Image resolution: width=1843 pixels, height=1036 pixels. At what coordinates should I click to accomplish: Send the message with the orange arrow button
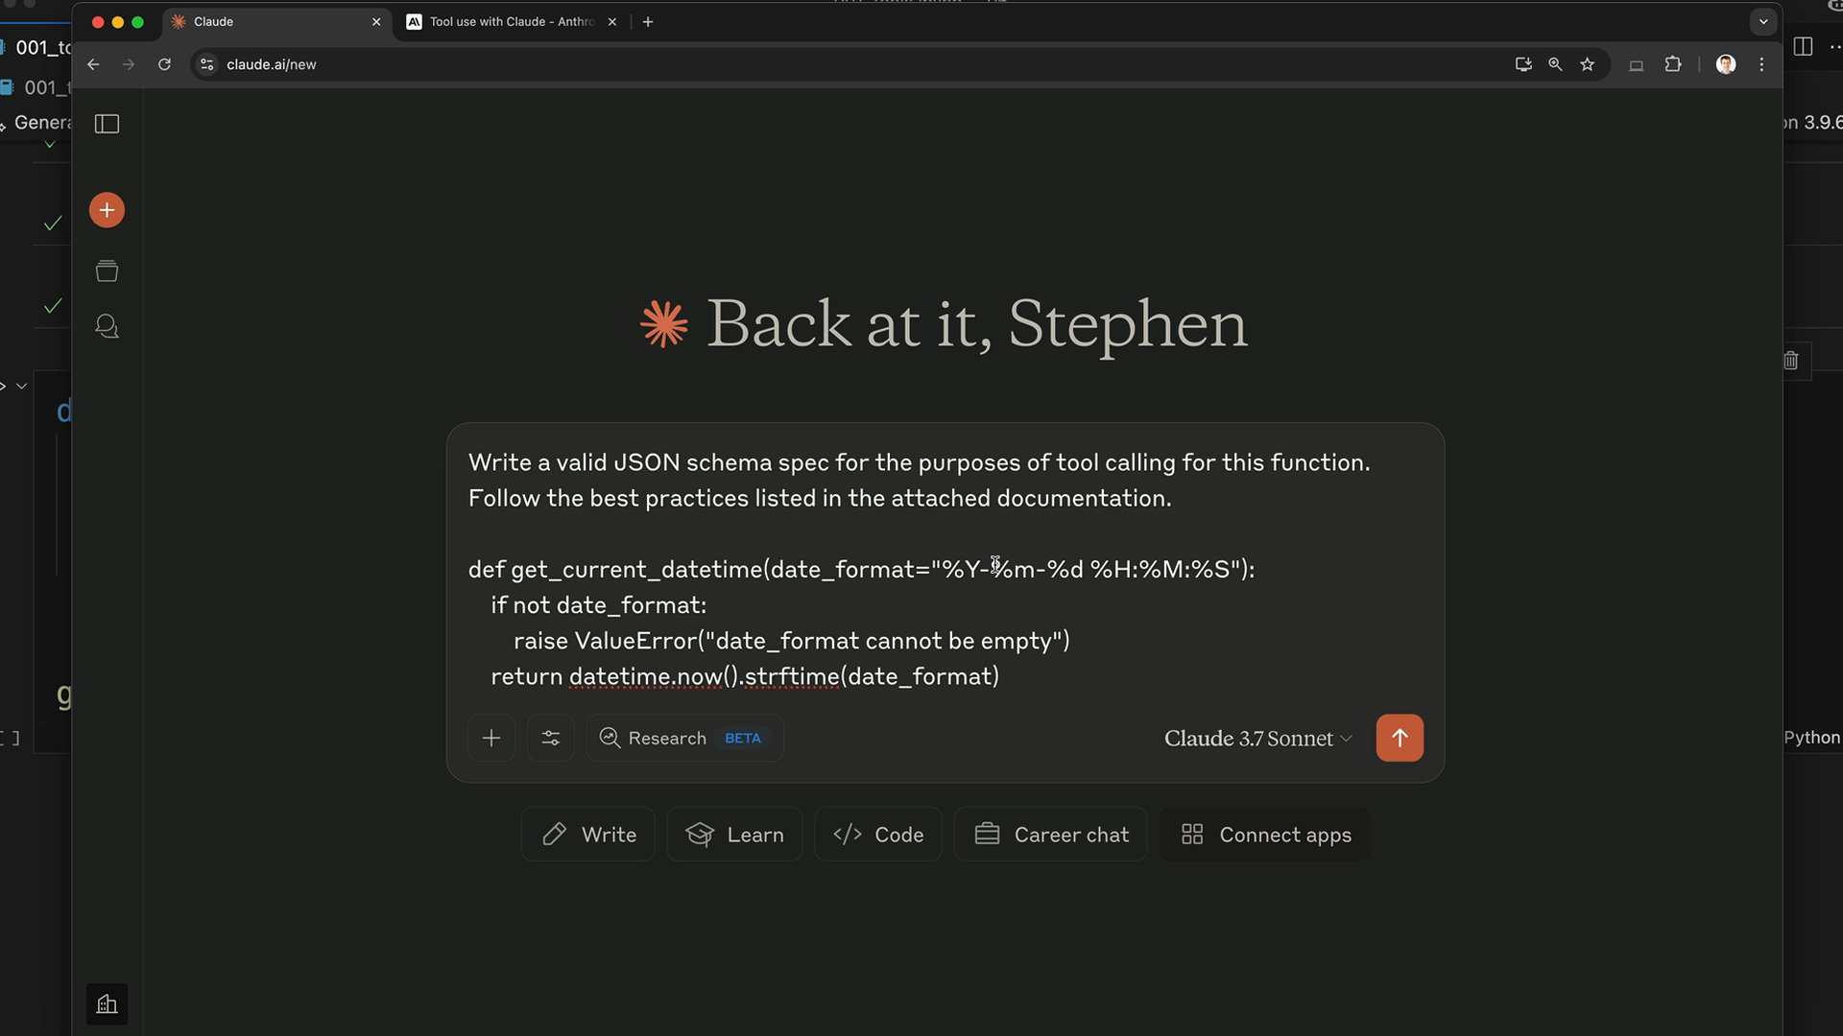click(1399, 738)
